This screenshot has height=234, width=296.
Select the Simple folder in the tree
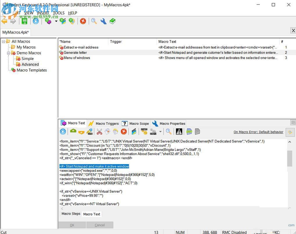click(x=28, y=59)
